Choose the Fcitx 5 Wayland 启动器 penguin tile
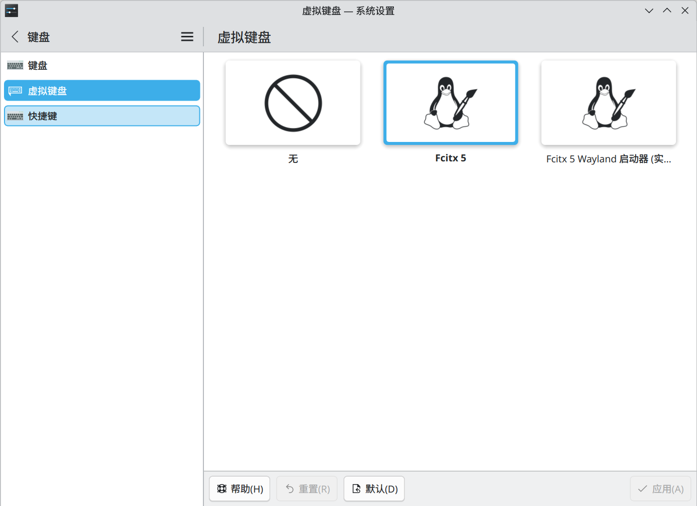This screenshot has width=697, height=506. [608, 103]
